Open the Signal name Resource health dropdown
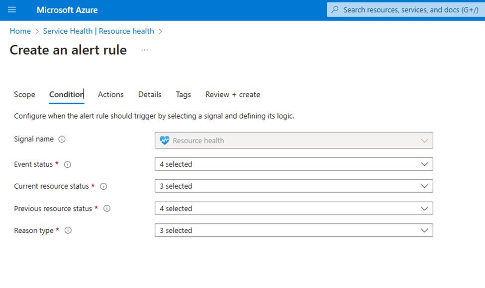 click(x=293, y=141)
